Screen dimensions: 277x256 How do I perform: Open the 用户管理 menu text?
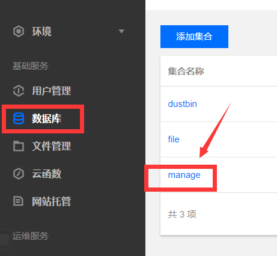tap(52, 91)
